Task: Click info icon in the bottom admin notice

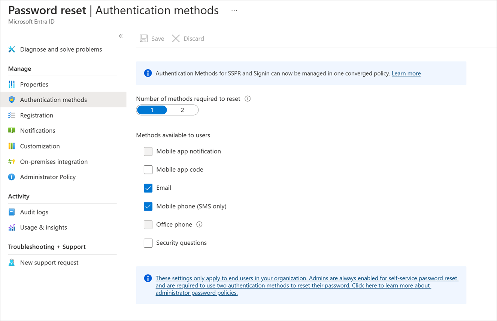Action: (x=148, y=278)
